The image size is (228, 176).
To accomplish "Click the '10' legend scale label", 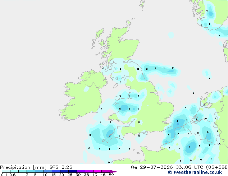I will 45,175.
